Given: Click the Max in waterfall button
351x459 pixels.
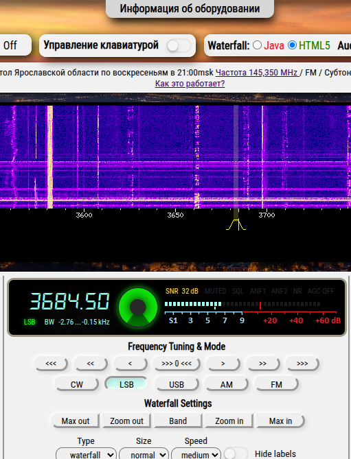Looking at the screenshot, I should pos(280,421).
